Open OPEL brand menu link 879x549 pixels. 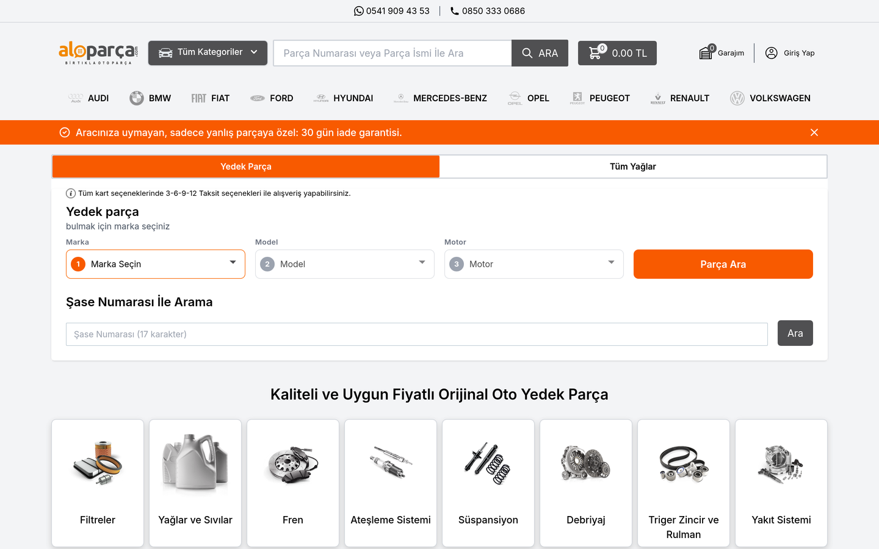538,98
